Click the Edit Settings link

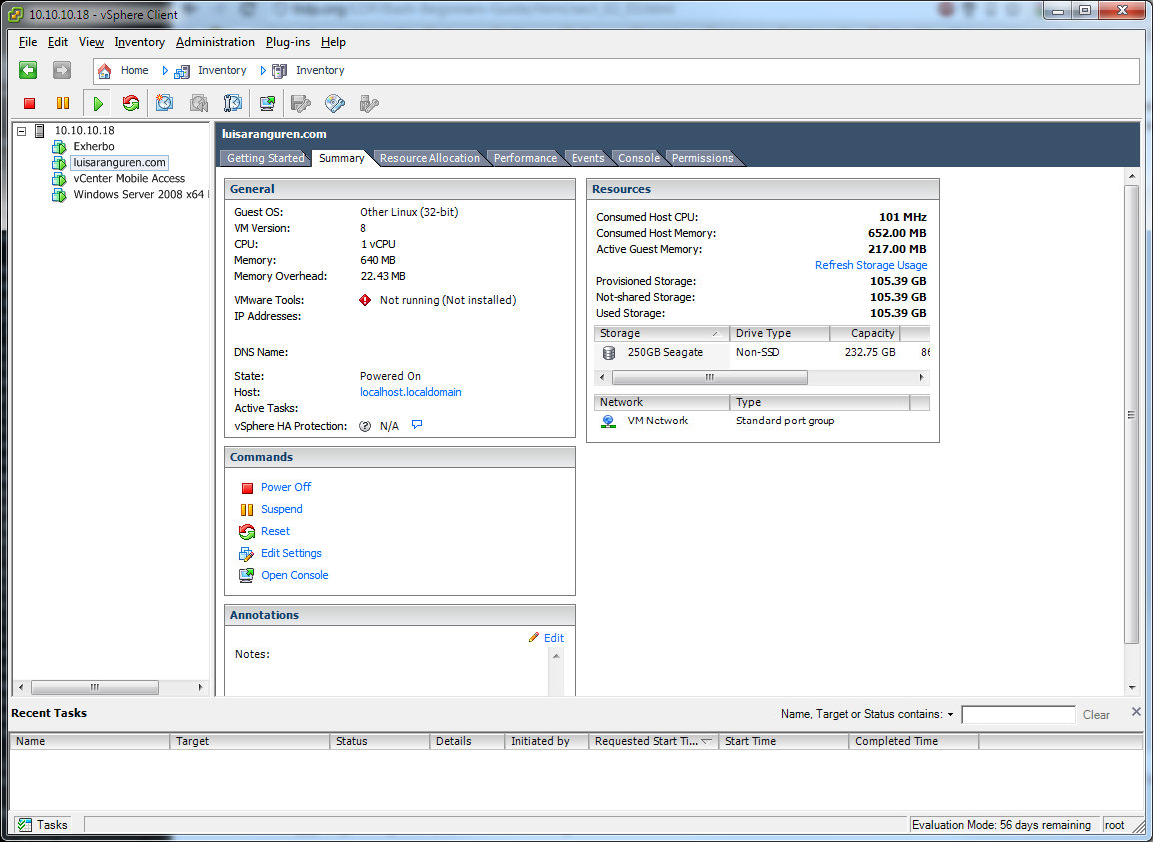pyautogui.click(x=291, y=553)
